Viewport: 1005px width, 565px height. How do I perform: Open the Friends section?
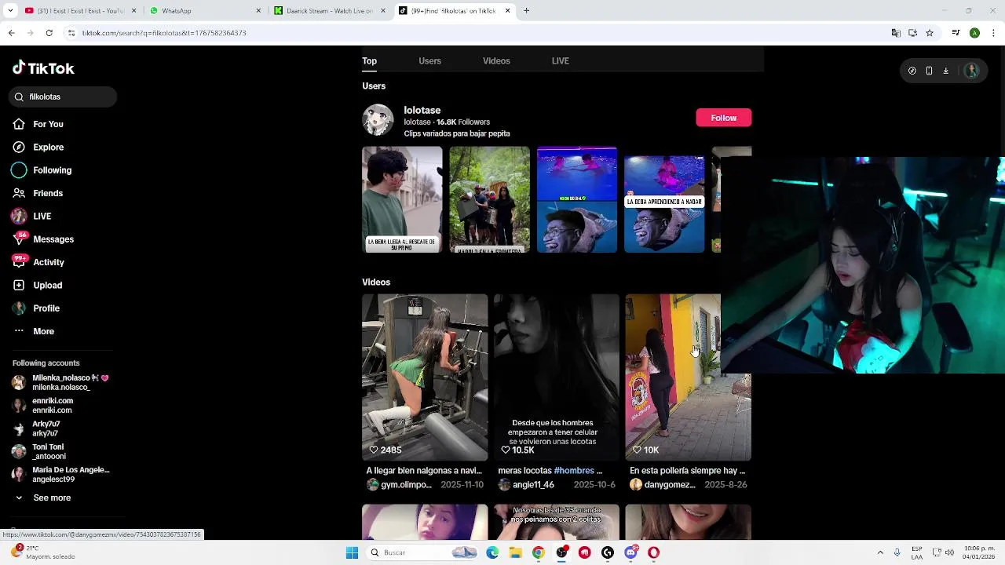[x=38, y=193]
